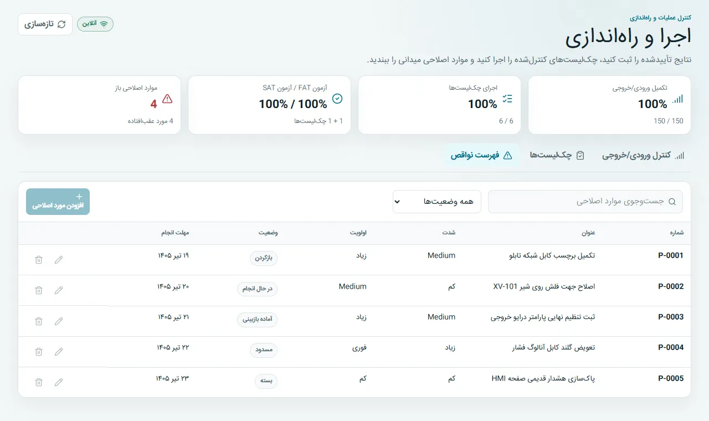
Task: Click title تعویض گلند کابل آنالوگ فشار
Action: (553, 348)
